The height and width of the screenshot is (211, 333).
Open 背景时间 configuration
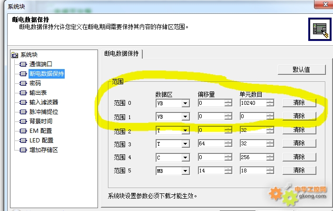(40, 121)
